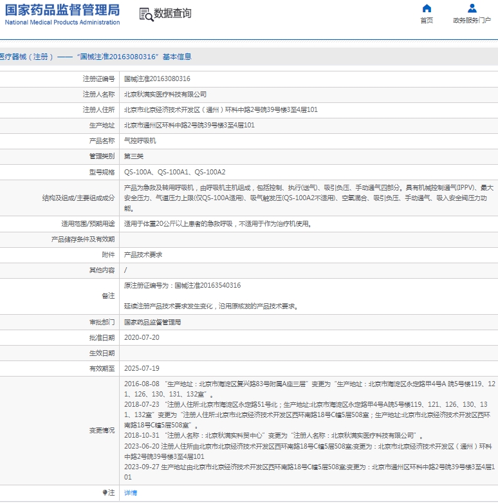Click the home icon above 首页
Viewport: 498px width, 504px height.
tap(427, 8)
